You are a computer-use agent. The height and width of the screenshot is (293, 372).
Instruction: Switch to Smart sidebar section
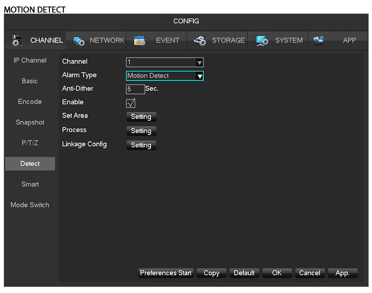[x=30, y=184]
